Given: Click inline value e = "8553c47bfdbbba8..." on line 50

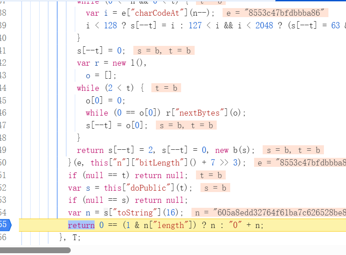Looking at the screenshot, I should tap(300, 163).
